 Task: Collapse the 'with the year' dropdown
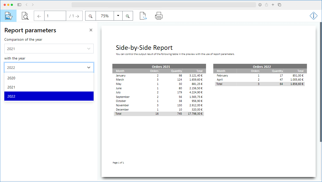(89, 67)
